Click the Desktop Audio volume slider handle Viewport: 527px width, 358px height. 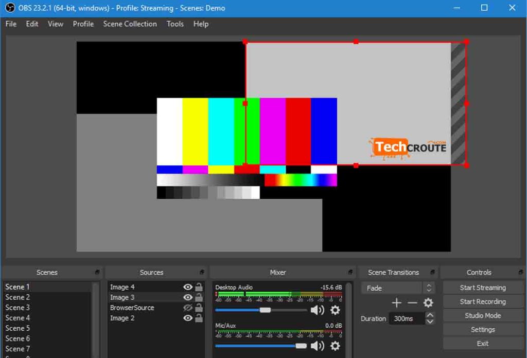pos(265,310)
